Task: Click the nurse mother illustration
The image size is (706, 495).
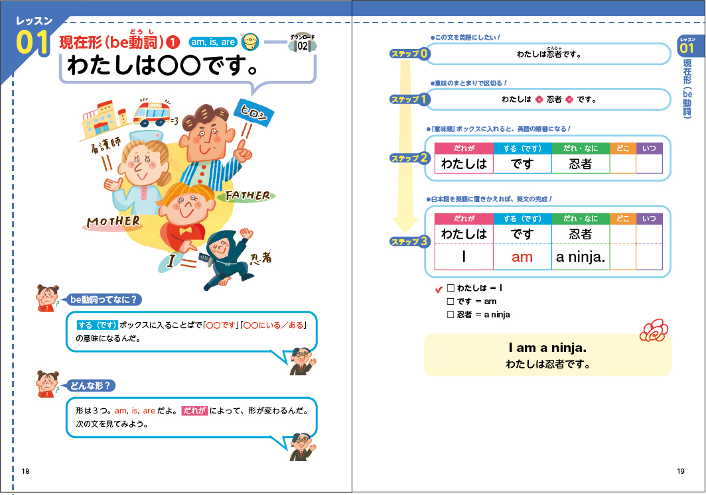Action: click(137, 173)
